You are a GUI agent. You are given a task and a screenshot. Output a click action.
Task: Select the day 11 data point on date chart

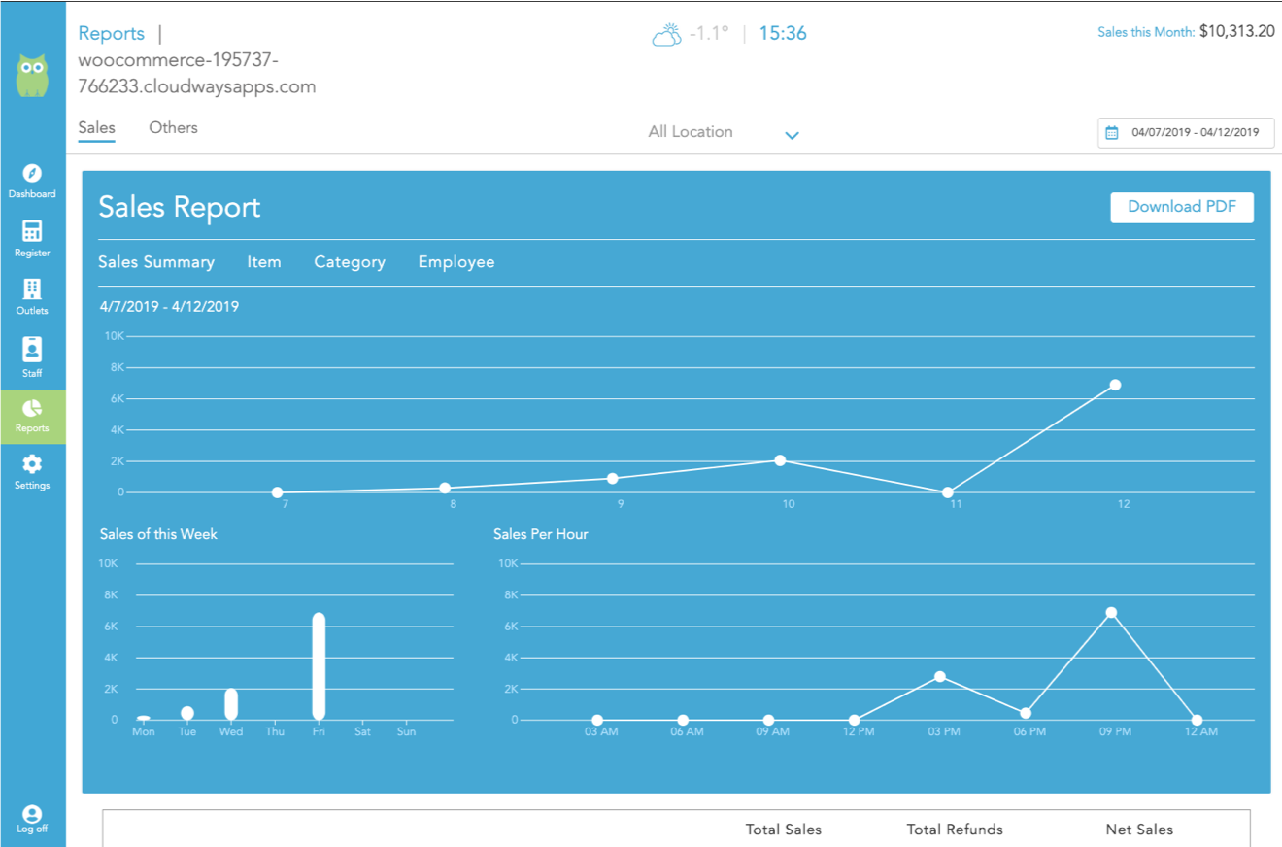coord(948,492)
